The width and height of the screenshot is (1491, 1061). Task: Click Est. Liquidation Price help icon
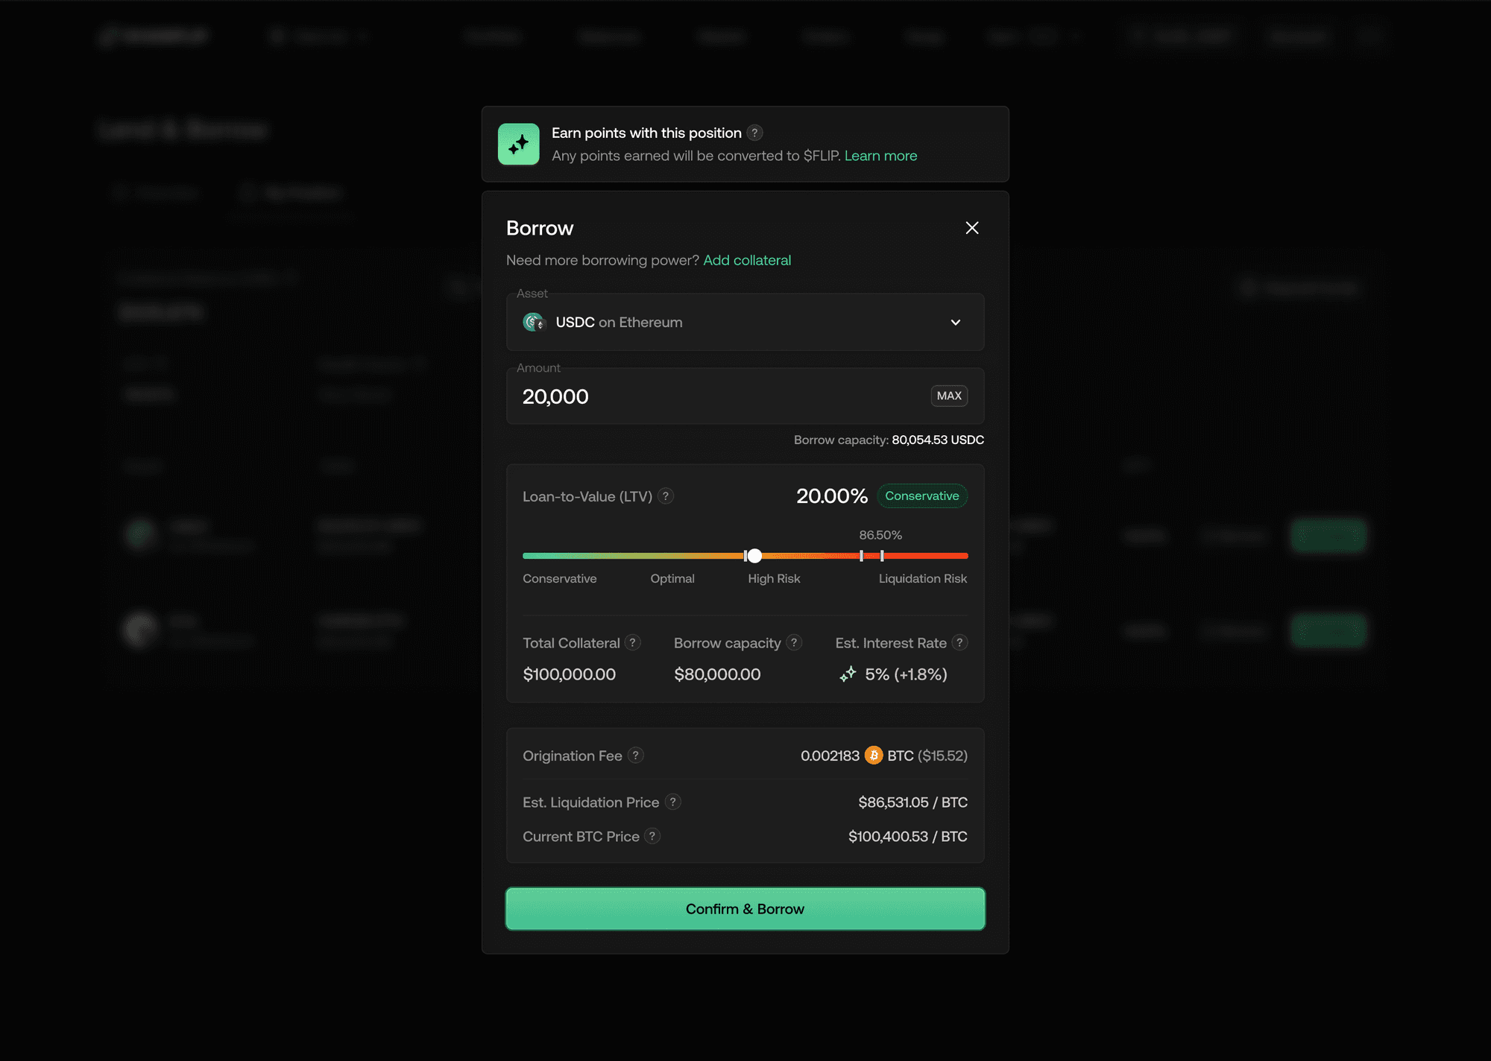coord(672,802)
